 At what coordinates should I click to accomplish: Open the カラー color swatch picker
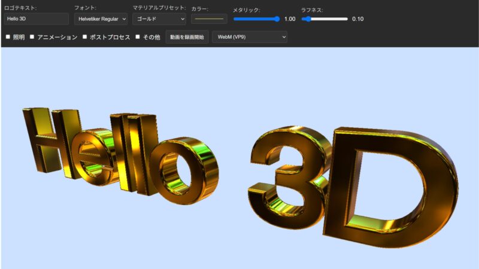click(209, 19)
